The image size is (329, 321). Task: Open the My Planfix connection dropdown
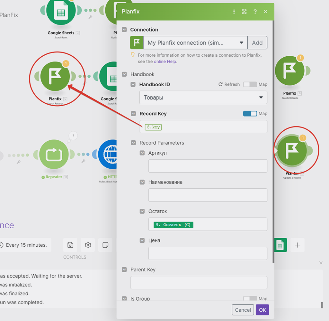195,43
